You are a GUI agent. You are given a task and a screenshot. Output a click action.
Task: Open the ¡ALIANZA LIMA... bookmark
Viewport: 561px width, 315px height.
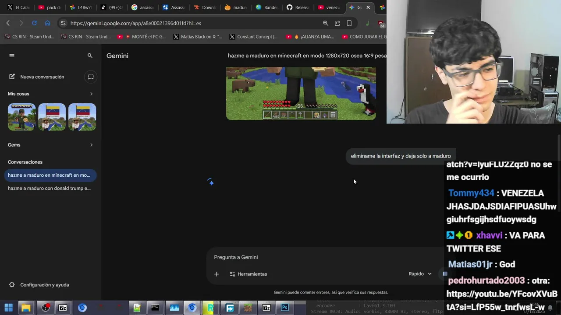pyautogui.click(x=310, y=37)
